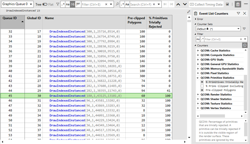The height and width of the screenshot is (144, 250).
Task: Toggle regex in counters filter
Action: (x=202, y=39)
